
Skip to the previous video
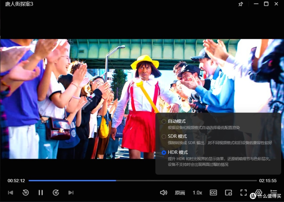click(11, 193)
